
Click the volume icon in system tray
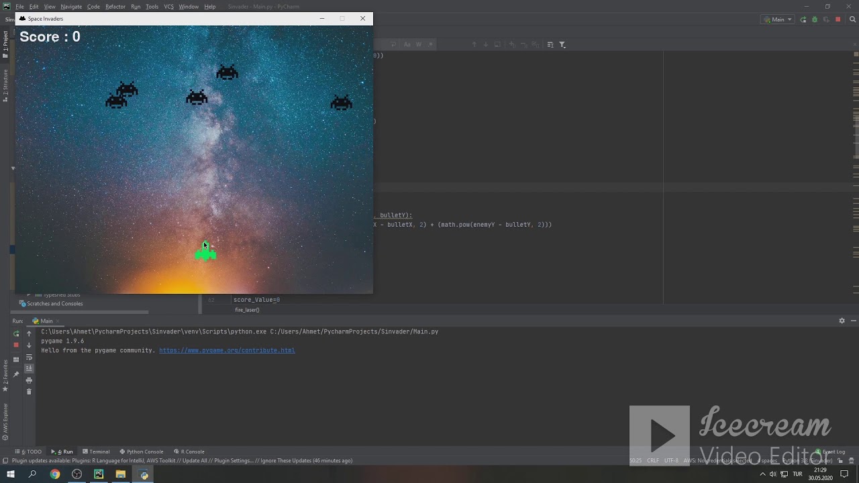(773, 474)
